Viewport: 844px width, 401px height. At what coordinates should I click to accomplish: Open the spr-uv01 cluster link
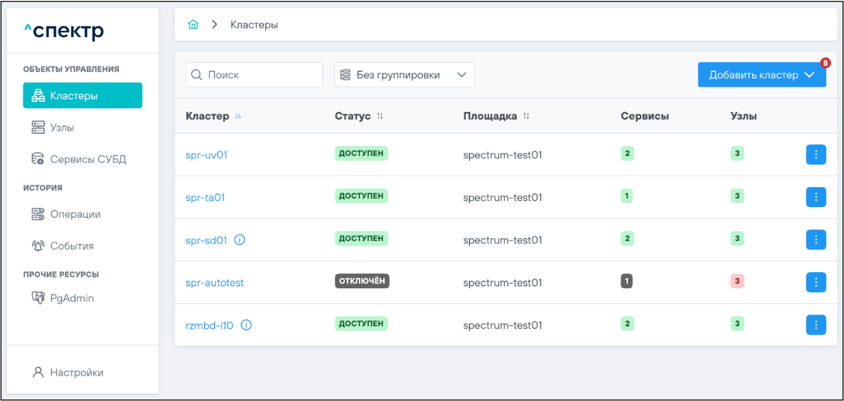(206, 155)
